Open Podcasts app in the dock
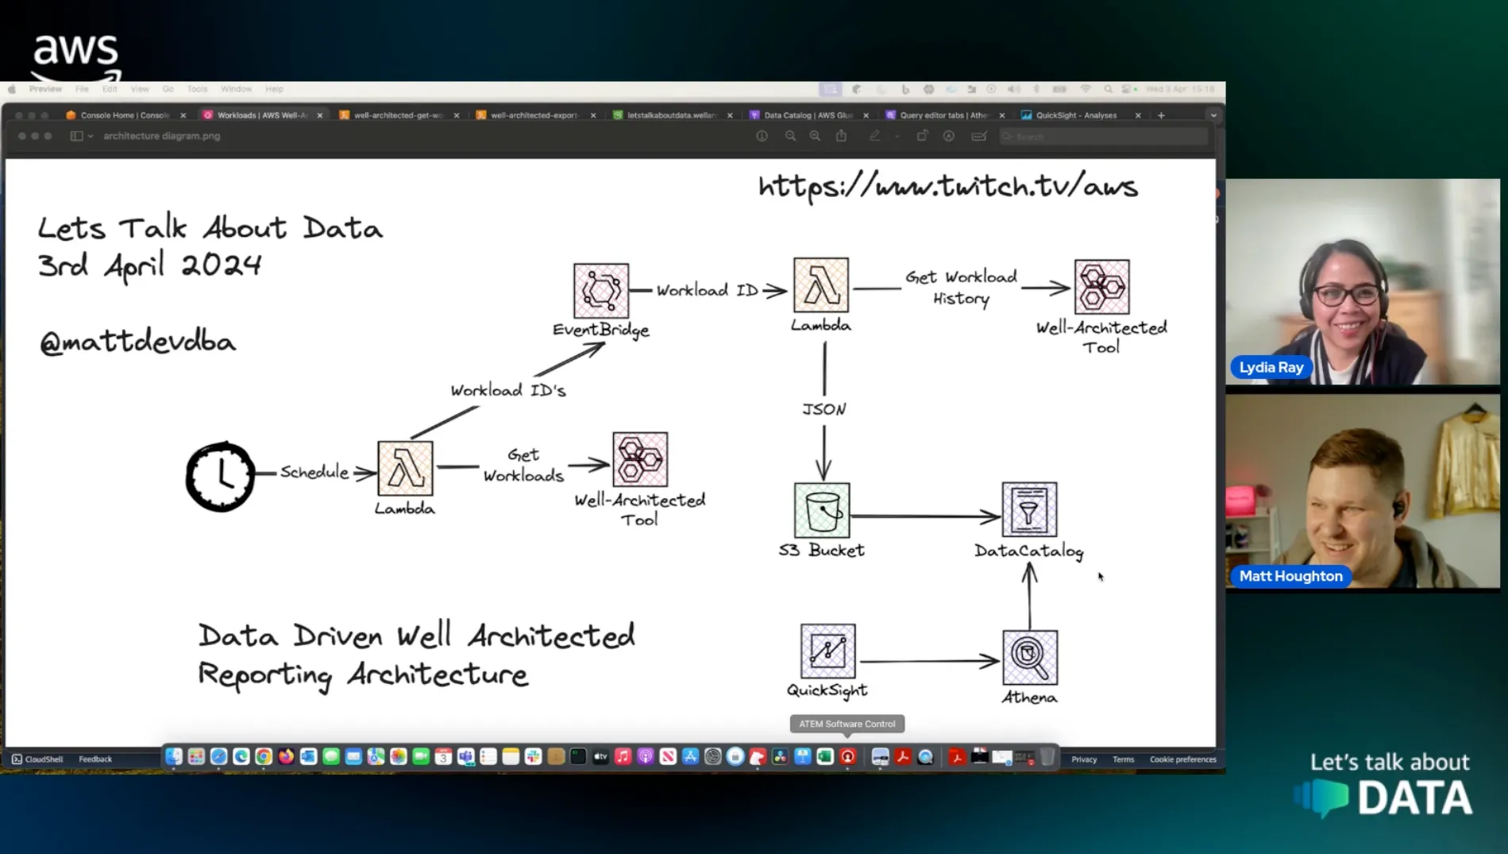The image size is (1508, 854). pos(646,756)
